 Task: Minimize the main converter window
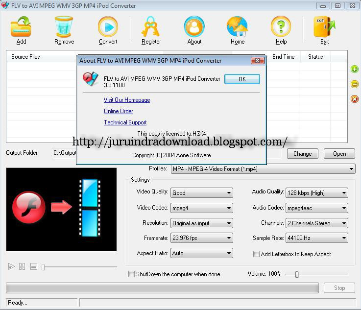[x=323, y=6]
